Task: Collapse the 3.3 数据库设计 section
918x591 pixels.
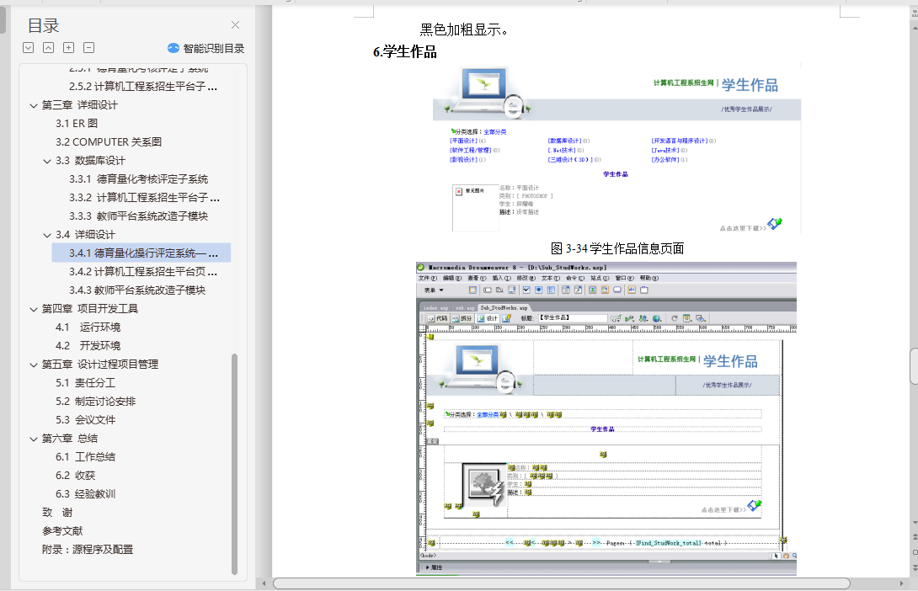Action: (47, 161)
